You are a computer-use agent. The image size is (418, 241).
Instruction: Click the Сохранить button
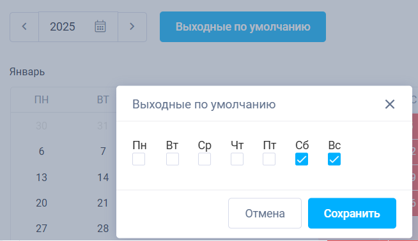(x=352, y=213)
